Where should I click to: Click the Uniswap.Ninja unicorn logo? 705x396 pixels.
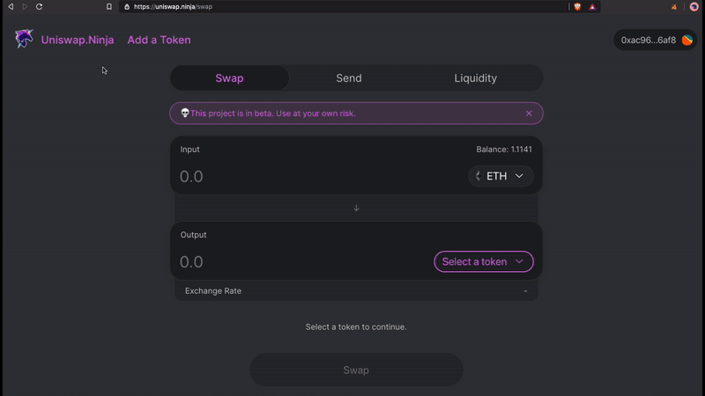tap(24, 39)
